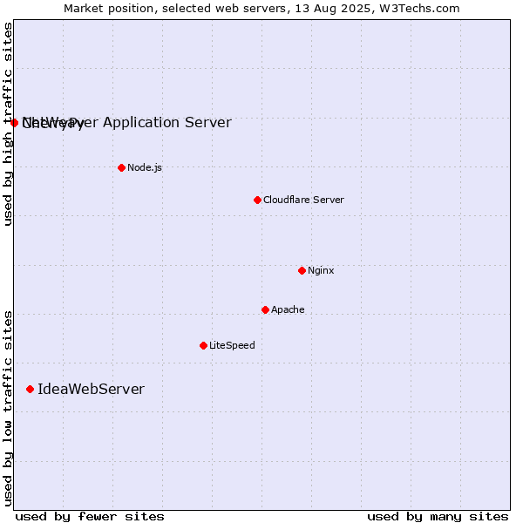
Task: Click the red NetWeaver/CherryPy point on the left axis
Action: (14, 123)
